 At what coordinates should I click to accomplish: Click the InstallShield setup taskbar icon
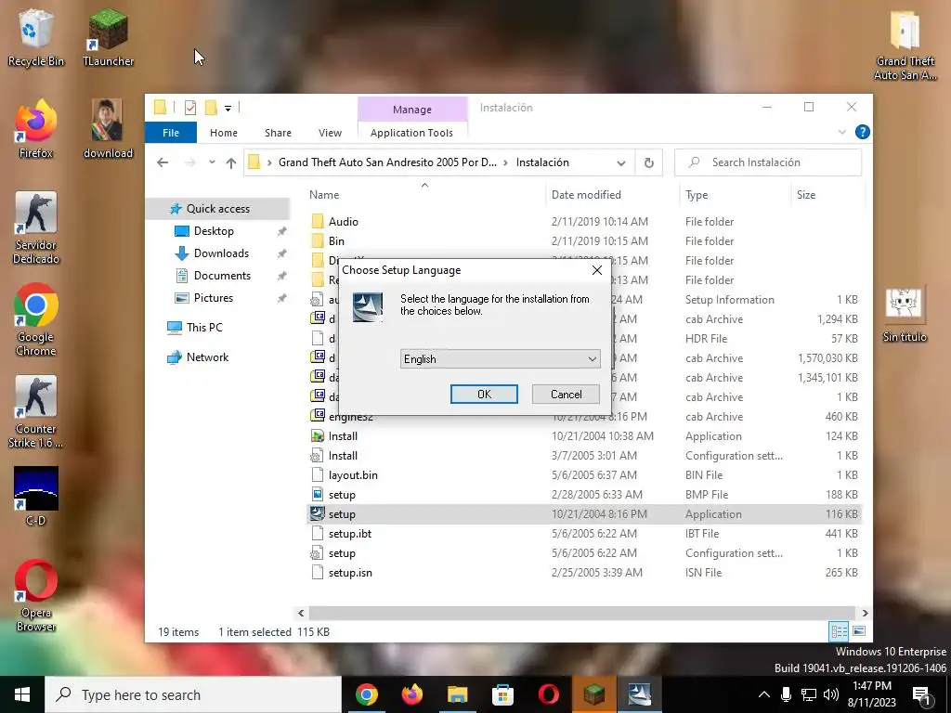(x=639, y=694)
